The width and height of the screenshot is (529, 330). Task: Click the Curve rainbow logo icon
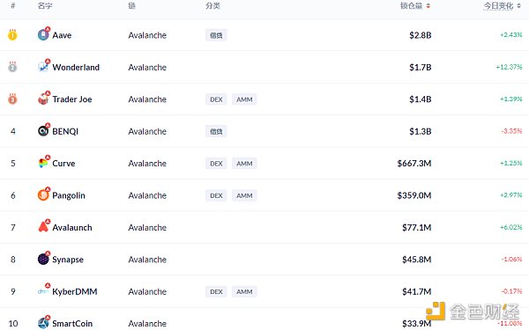coord(43,162)
